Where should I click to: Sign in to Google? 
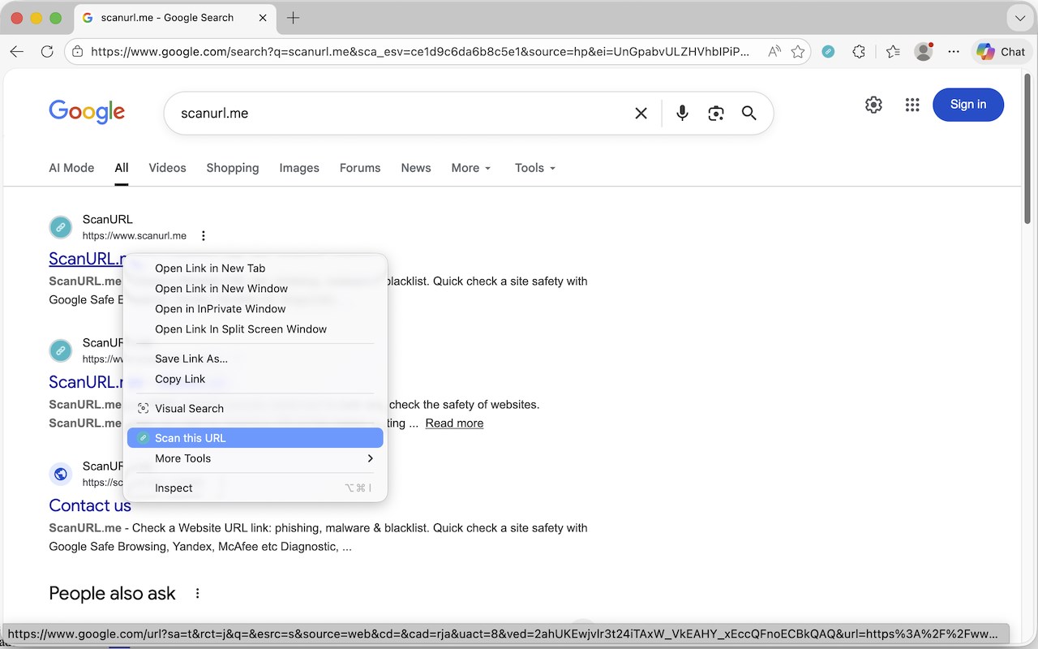click(968, 105)
